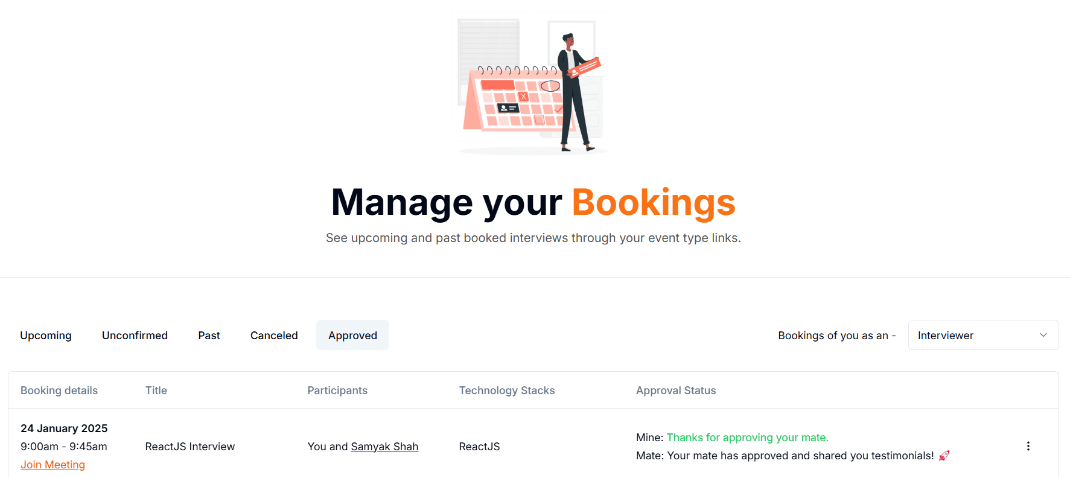Click the Join Meeting link
1070x478 pixels.
53,465
